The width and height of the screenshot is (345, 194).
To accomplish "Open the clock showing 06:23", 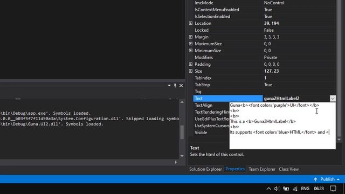I will click(319, 189).
